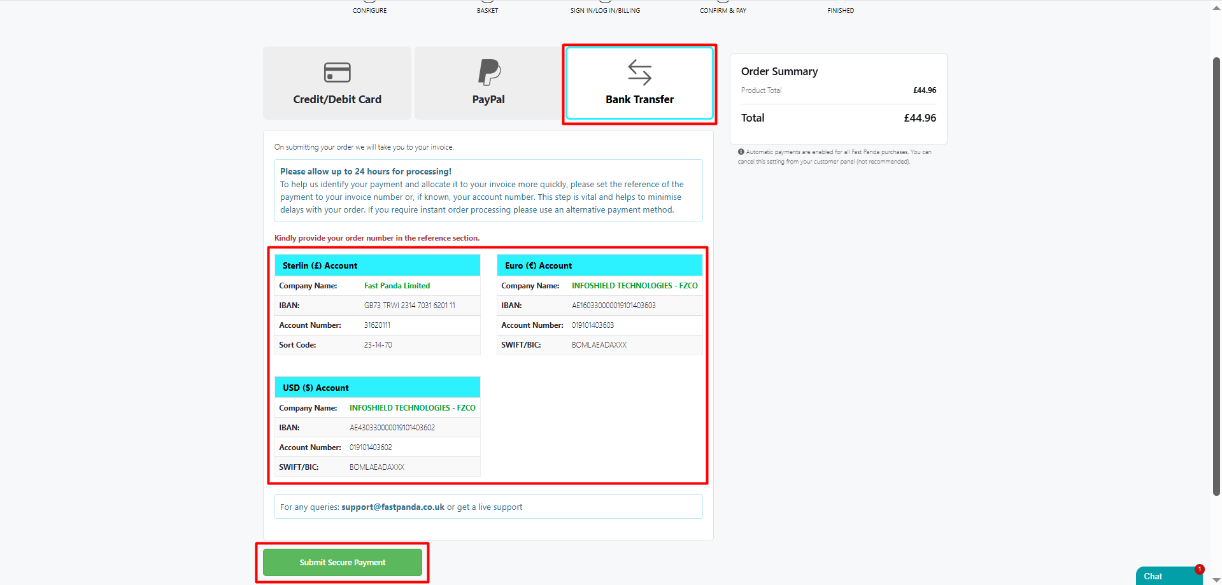1222x585 pixels.
Task: Click the bank transfer arrows icon
Action: (639, 73)
